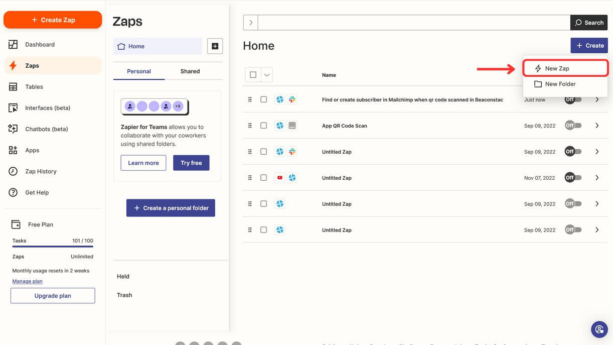613x345 pixels.
Task: Open the Apps section
Action: (x=32, y=150)
